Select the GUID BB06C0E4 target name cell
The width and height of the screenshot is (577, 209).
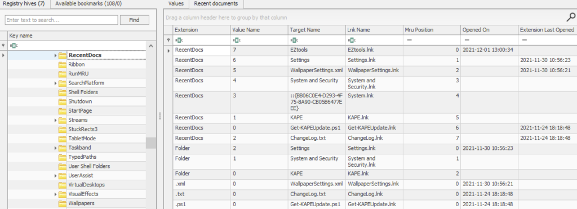[x=317, y=103]
